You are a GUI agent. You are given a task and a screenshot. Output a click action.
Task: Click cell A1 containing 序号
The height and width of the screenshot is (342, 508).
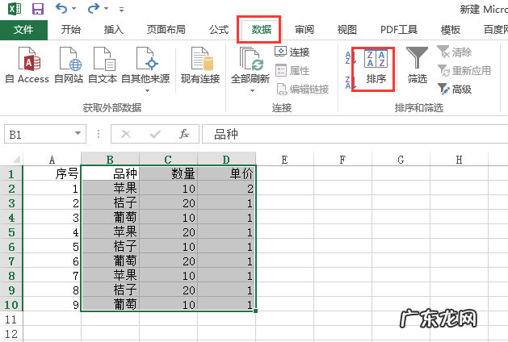point(52,173)
